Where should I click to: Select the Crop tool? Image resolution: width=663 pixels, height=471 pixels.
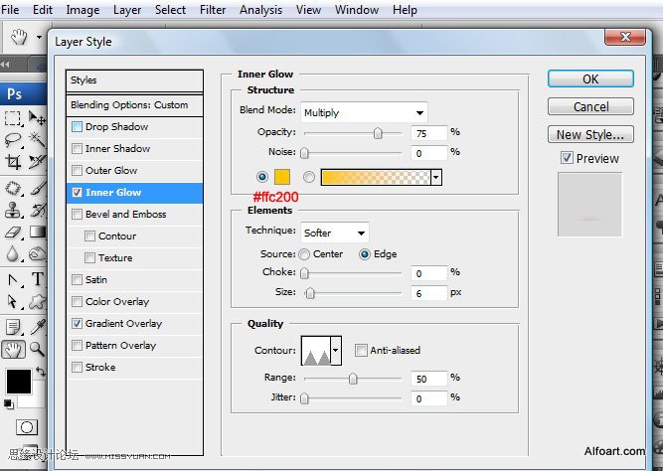coord(13,162)
